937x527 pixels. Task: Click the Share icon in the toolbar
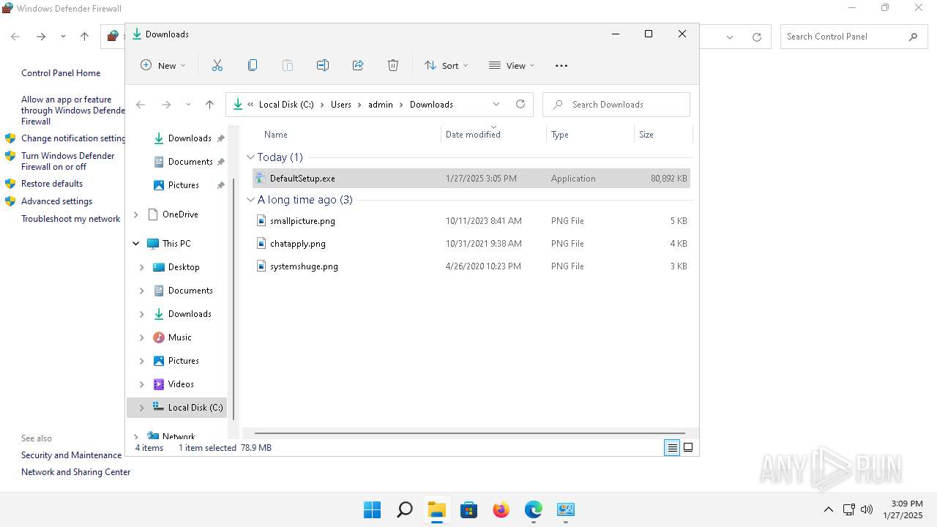coord(358,65)
